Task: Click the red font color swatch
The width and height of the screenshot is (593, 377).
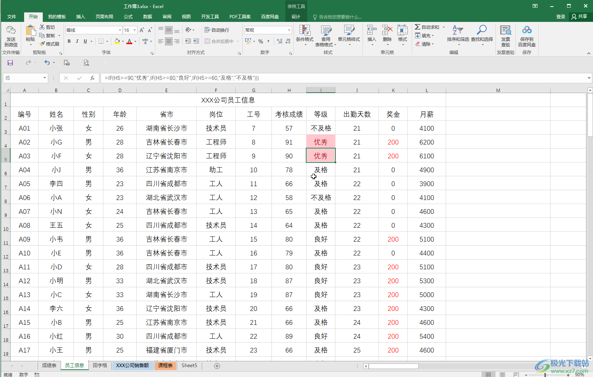Action: pyautogui.click(x=129, y=42)
